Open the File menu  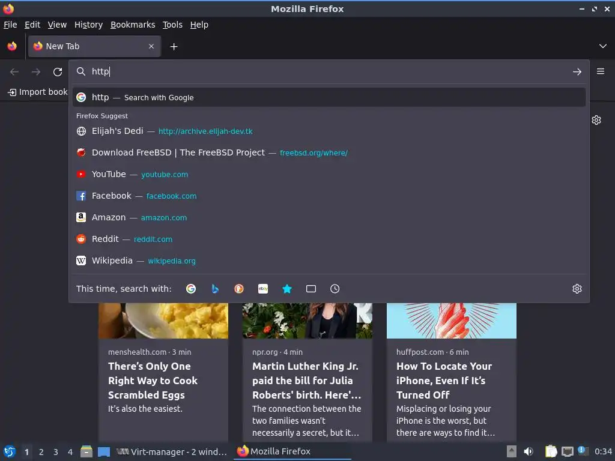coord(10,25)
